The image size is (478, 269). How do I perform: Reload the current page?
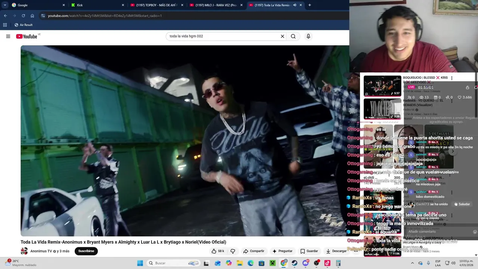23,16
